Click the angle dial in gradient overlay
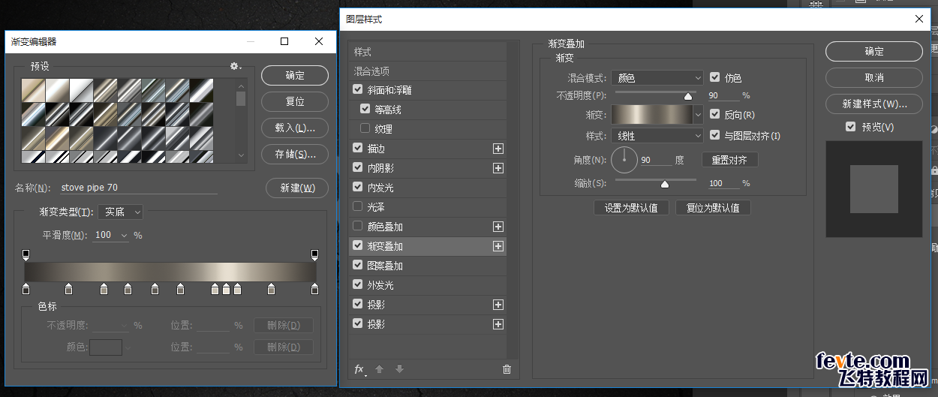The width and height of the screenshot is (938, 397). (624, 159)
